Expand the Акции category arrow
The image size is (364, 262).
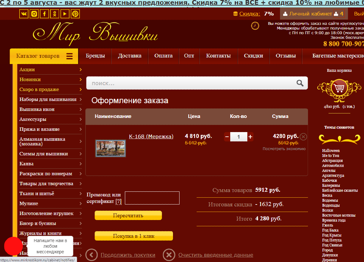click(x=81, y=70)
